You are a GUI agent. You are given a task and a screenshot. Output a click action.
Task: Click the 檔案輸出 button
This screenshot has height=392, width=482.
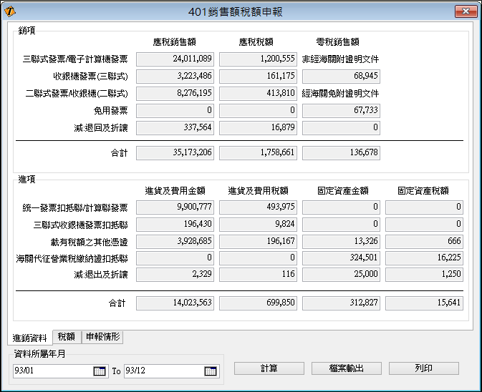coord(346,368)
